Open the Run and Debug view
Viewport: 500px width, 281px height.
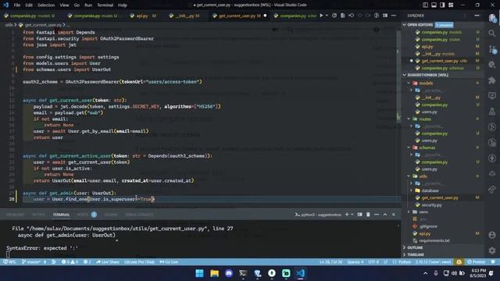pyautogui.click(x=492, y=64)
